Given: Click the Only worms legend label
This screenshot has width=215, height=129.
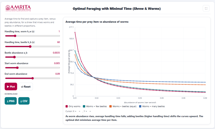Looking at the screenshot, I should point(75,106).
